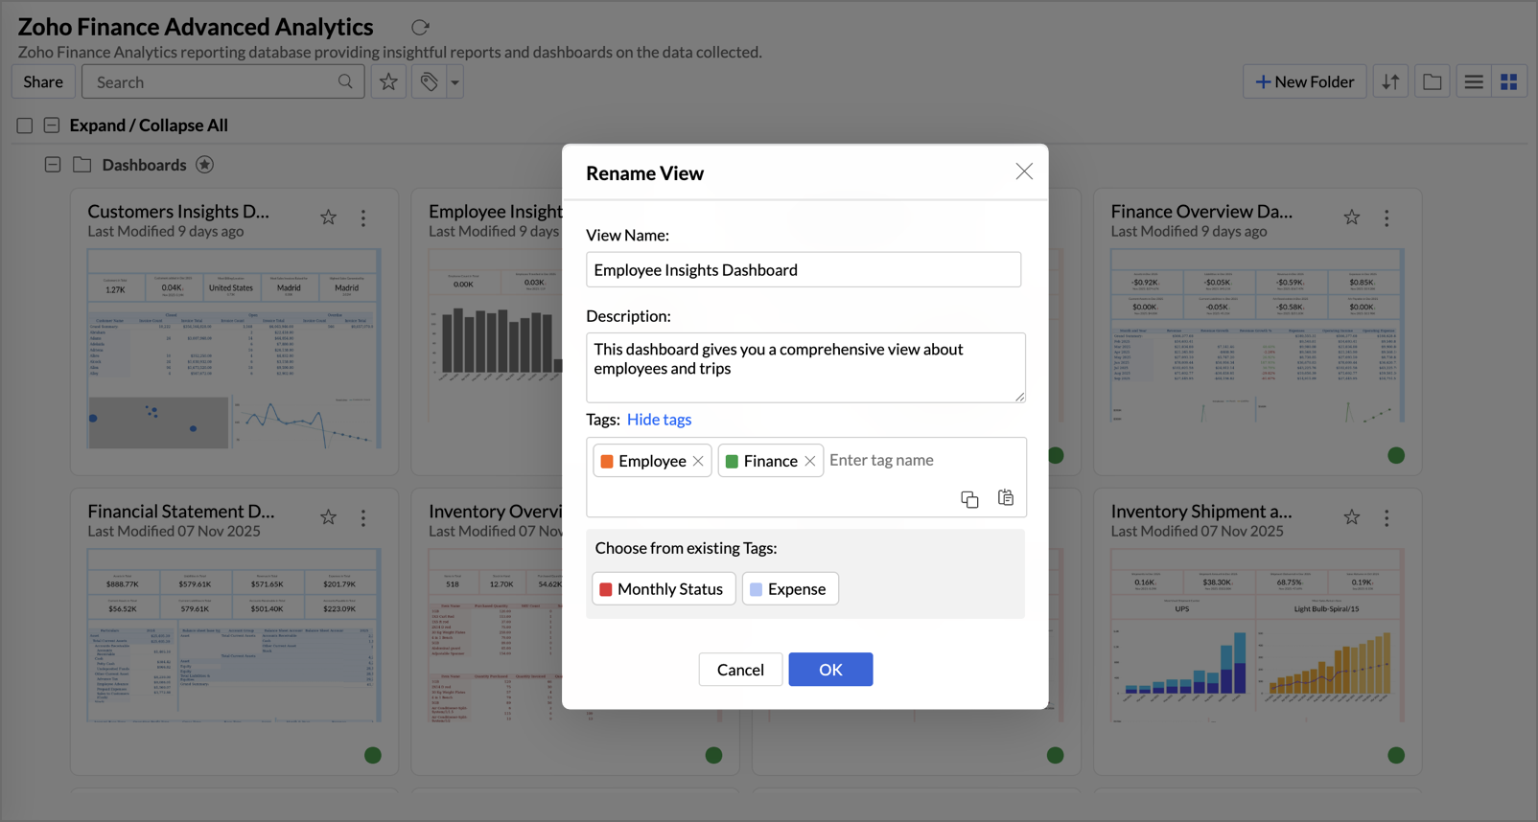
Task: Click the Hide tags link
Action: point(659,420)
